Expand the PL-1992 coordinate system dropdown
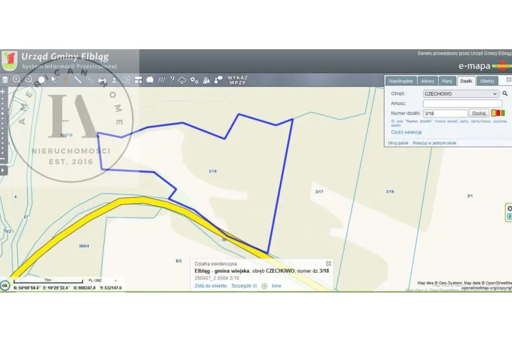512x341 pixels. pyautogui.click(x=101, y=281)
